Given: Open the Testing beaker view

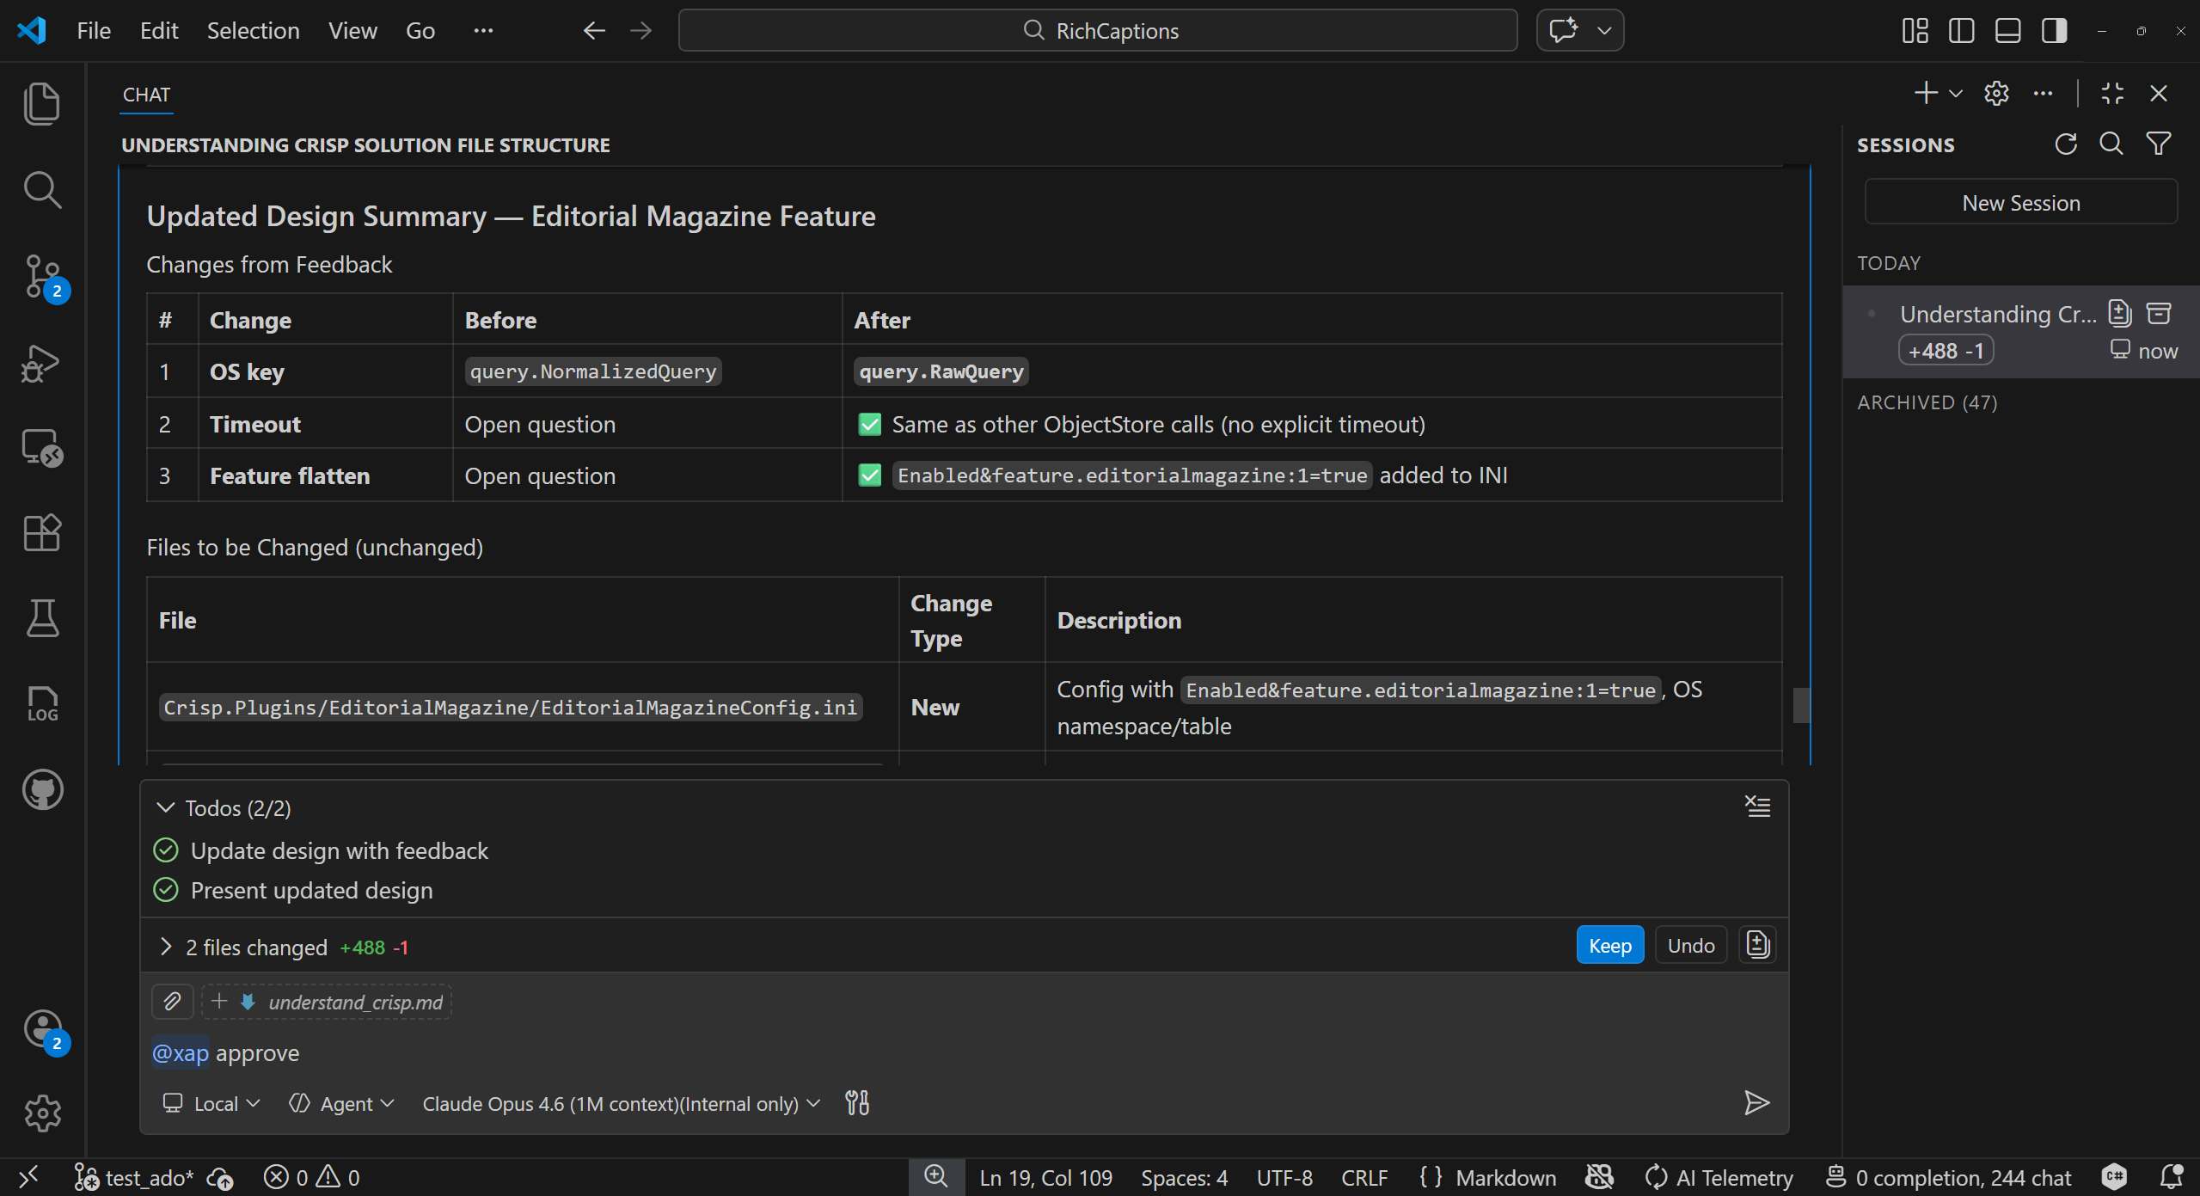Looking at the screenshot, I should 41,618.
